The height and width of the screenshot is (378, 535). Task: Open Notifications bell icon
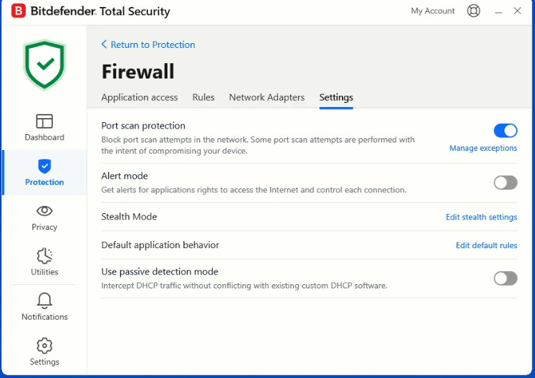click(x=44, y=301)
